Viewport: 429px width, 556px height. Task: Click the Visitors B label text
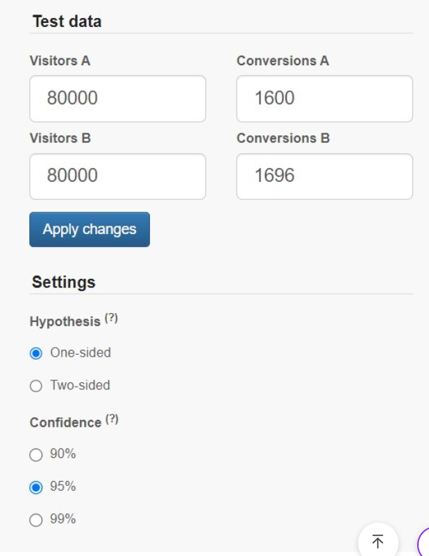60,138
